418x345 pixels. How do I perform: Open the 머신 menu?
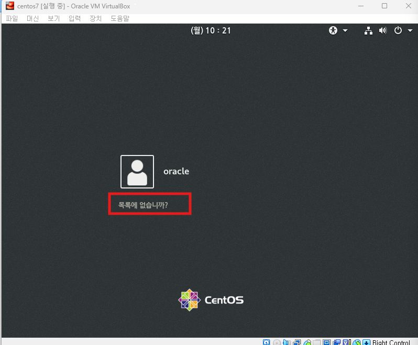click(33, 18)
